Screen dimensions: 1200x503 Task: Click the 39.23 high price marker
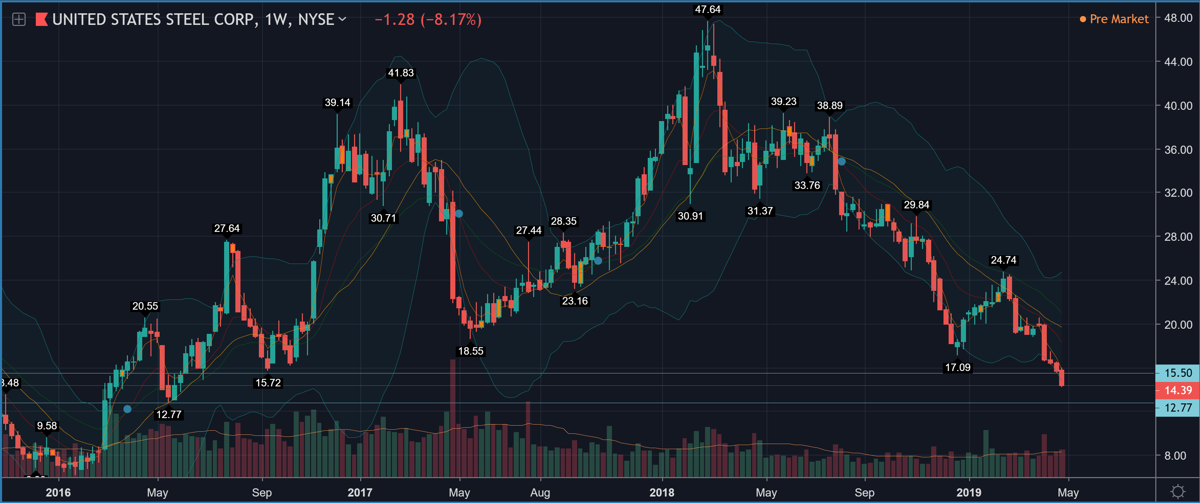click(784, 102)
